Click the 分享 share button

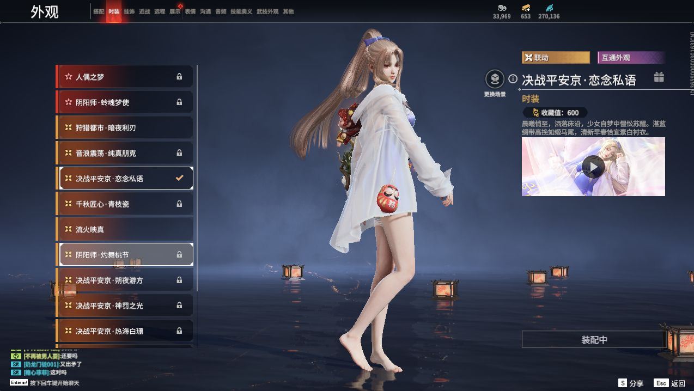(631, 383)
